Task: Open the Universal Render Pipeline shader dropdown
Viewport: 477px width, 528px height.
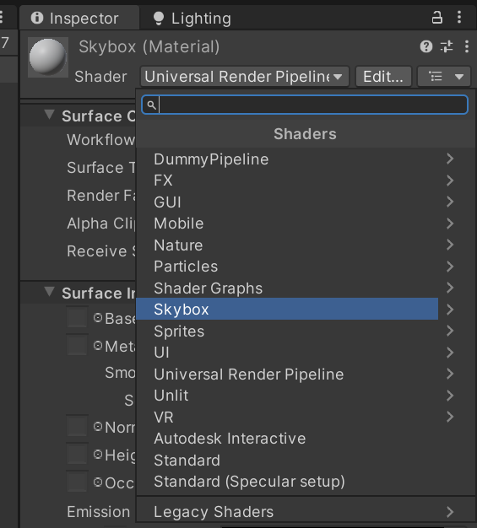Action: (x=244, y=77)
